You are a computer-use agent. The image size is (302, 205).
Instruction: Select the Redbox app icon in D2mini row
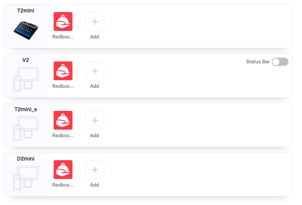click(63, 170)
